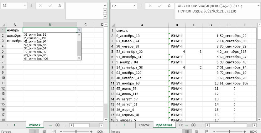Expand the Name Box dropdown showing B1
This screenshot has width=261, height=133.
click(x=25, y=6)
